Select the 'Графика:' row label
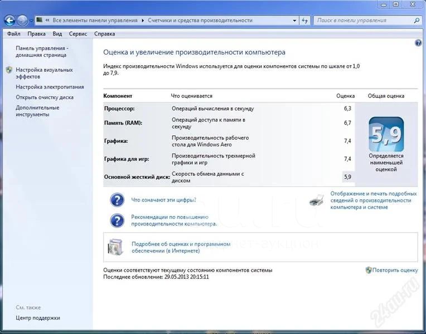This screenshot has height=334, width=426. coord(116,141)
